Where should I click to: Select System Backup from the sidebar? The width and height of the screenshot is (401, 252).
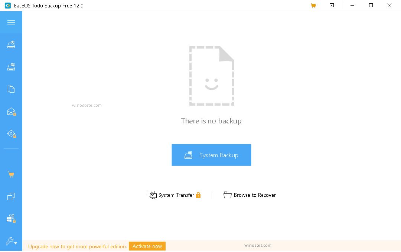coord(11,44)
